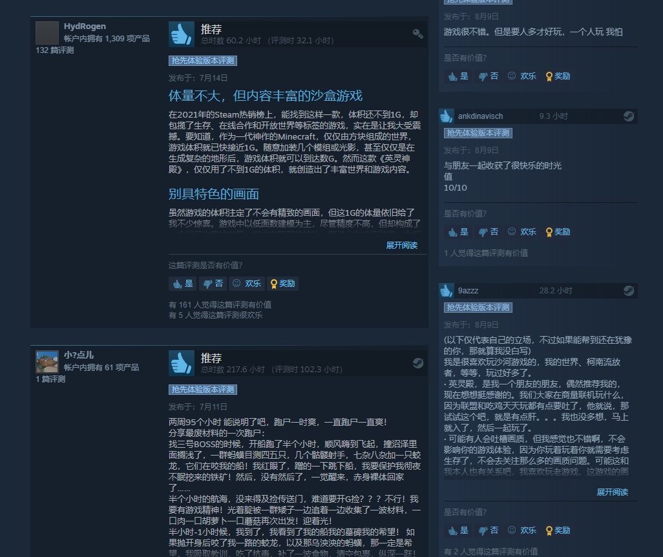
Task: Click the thumbs-up icon on 小?点儿's review
Action: [182, 363]
